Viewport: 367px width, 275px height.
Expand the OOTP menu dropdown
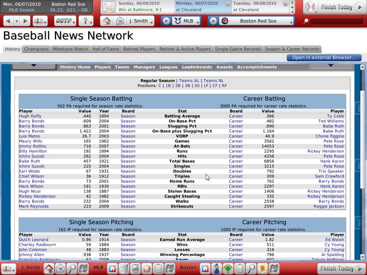(x=65, y=21)
